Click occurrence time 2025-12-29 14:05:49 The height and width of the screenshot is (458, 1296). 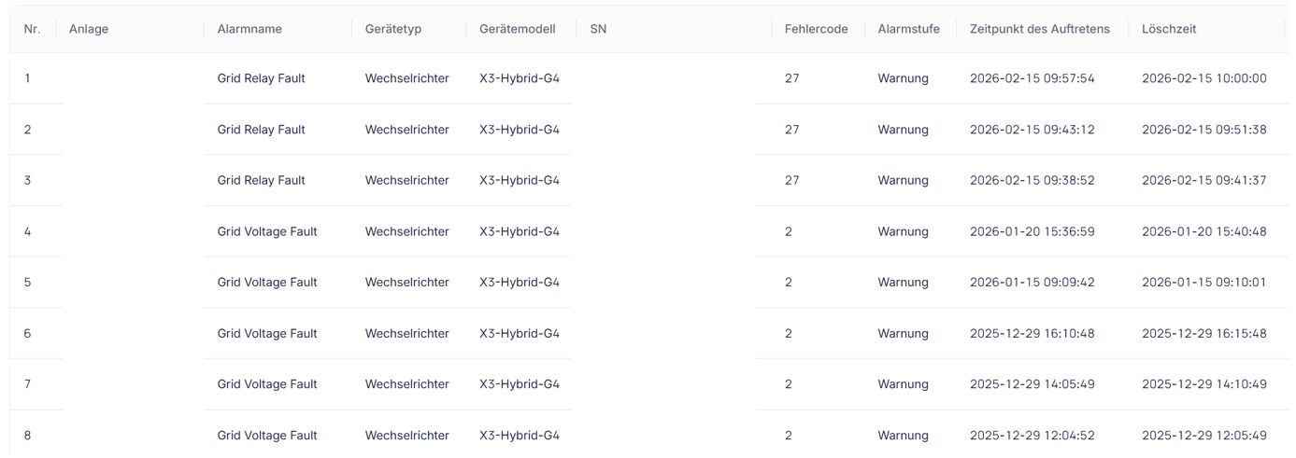(1032, 384)
